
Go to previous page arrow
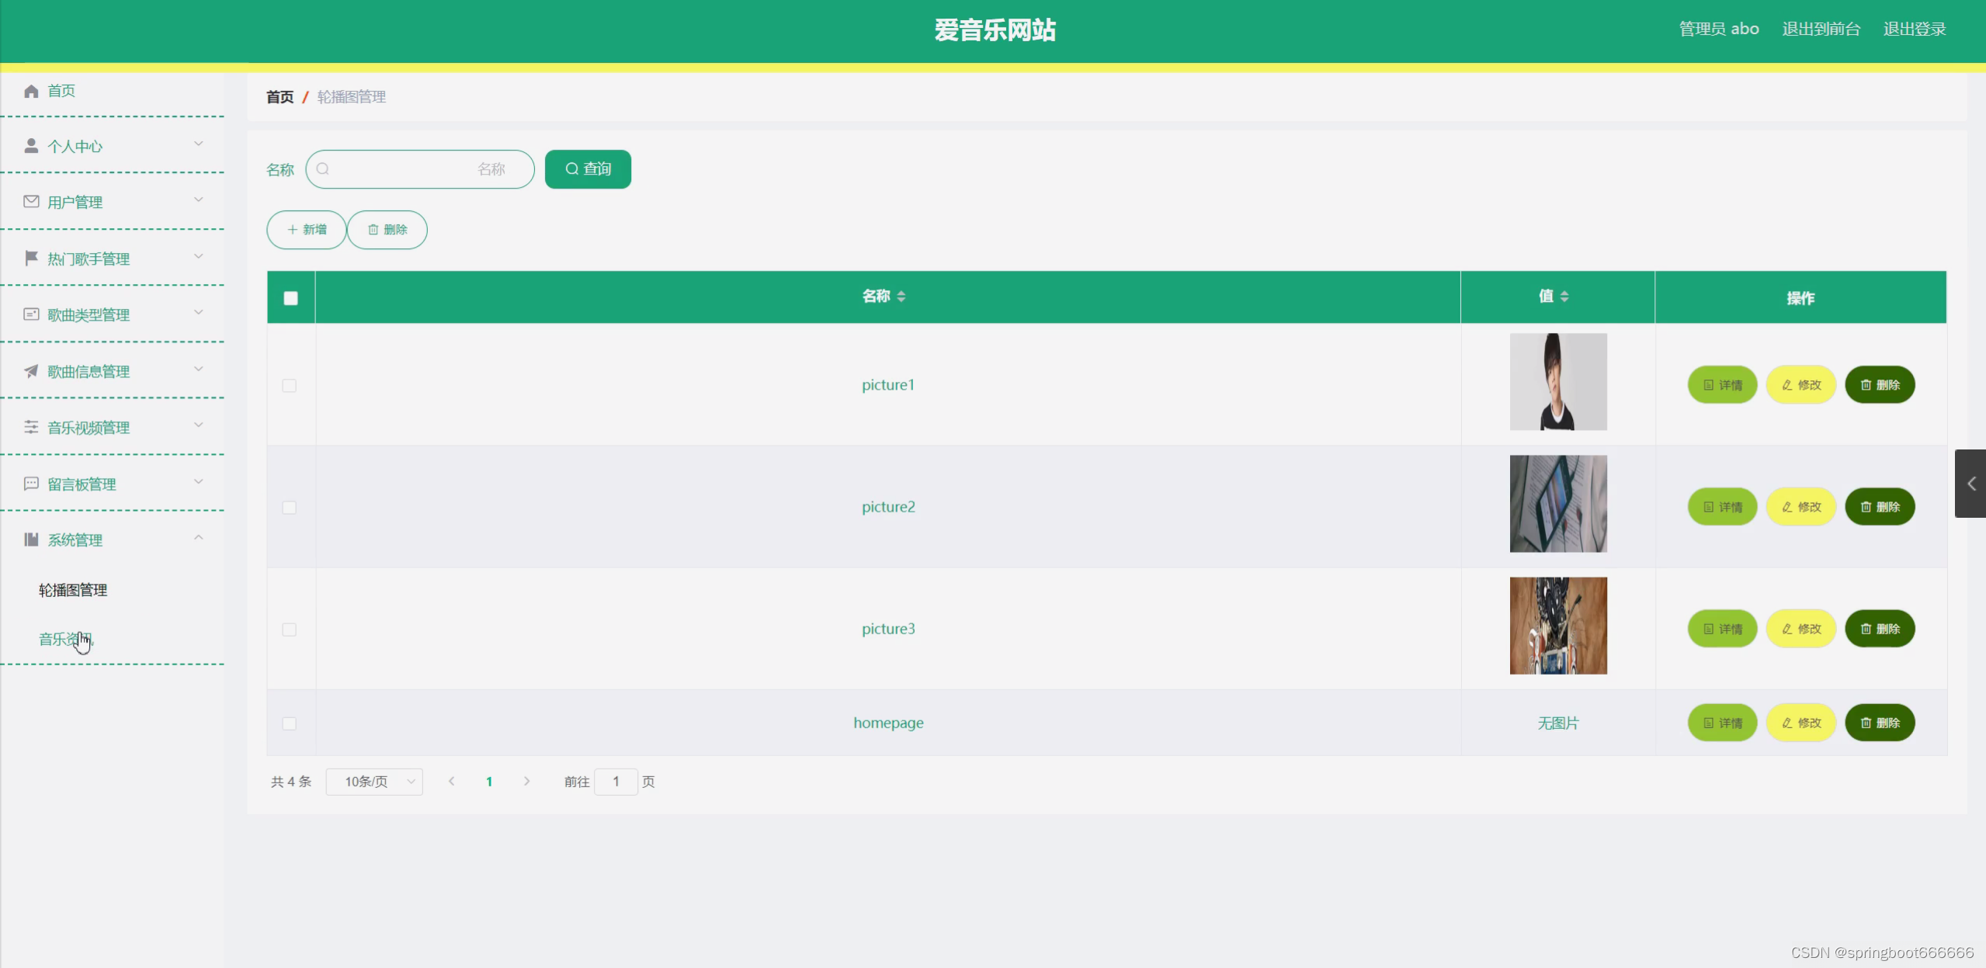452,782
